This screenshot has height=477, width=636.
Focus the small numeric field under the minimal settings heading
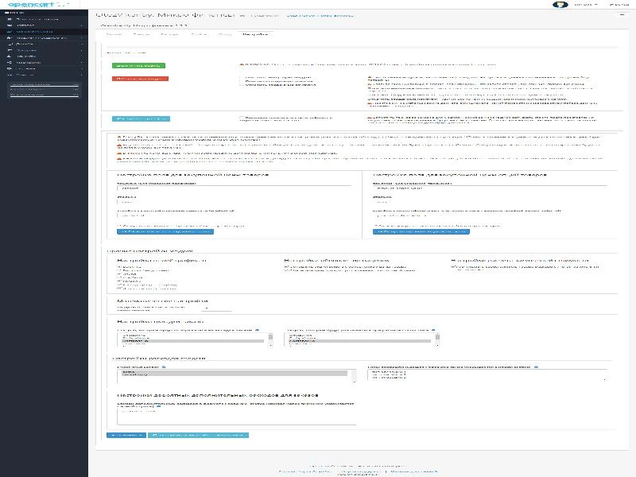coord(216,308)
